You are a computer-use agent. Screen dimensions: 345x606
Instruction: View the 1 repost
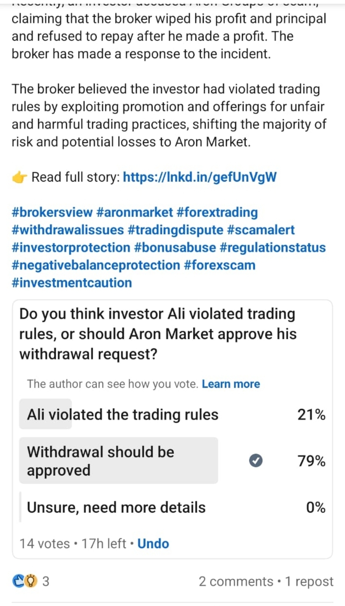309,581
